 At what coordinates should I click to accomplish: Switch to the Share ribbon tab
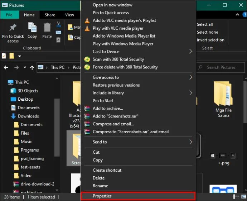(50, 15)
